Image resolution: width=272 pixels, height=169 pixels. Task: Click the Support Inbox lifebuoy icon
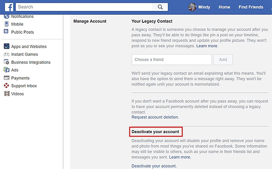click(7, 85)
